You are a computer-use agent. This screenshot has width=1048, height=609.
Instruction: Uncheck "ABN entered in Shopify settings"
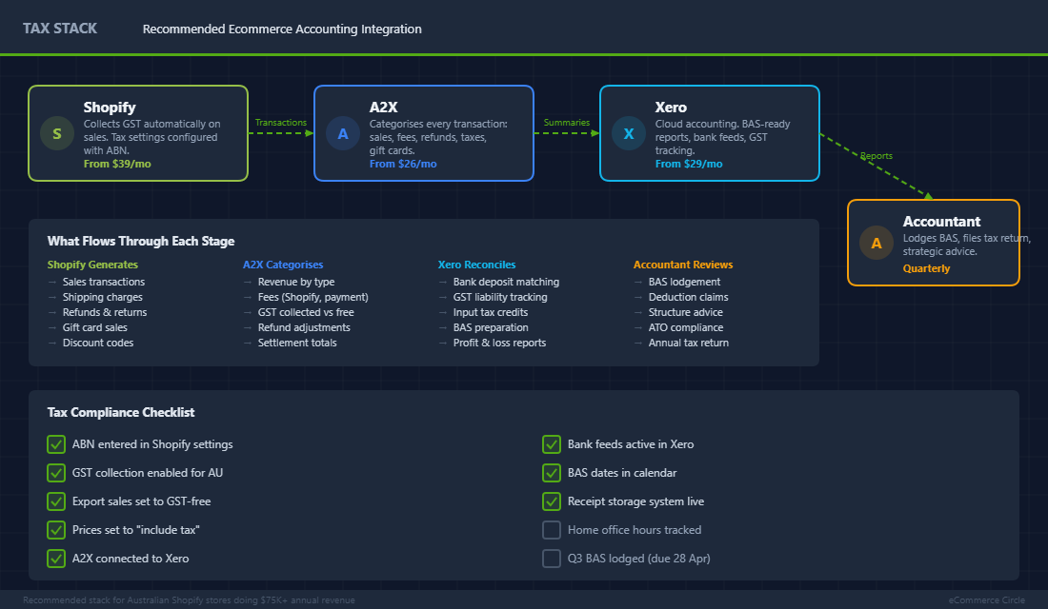55,444
